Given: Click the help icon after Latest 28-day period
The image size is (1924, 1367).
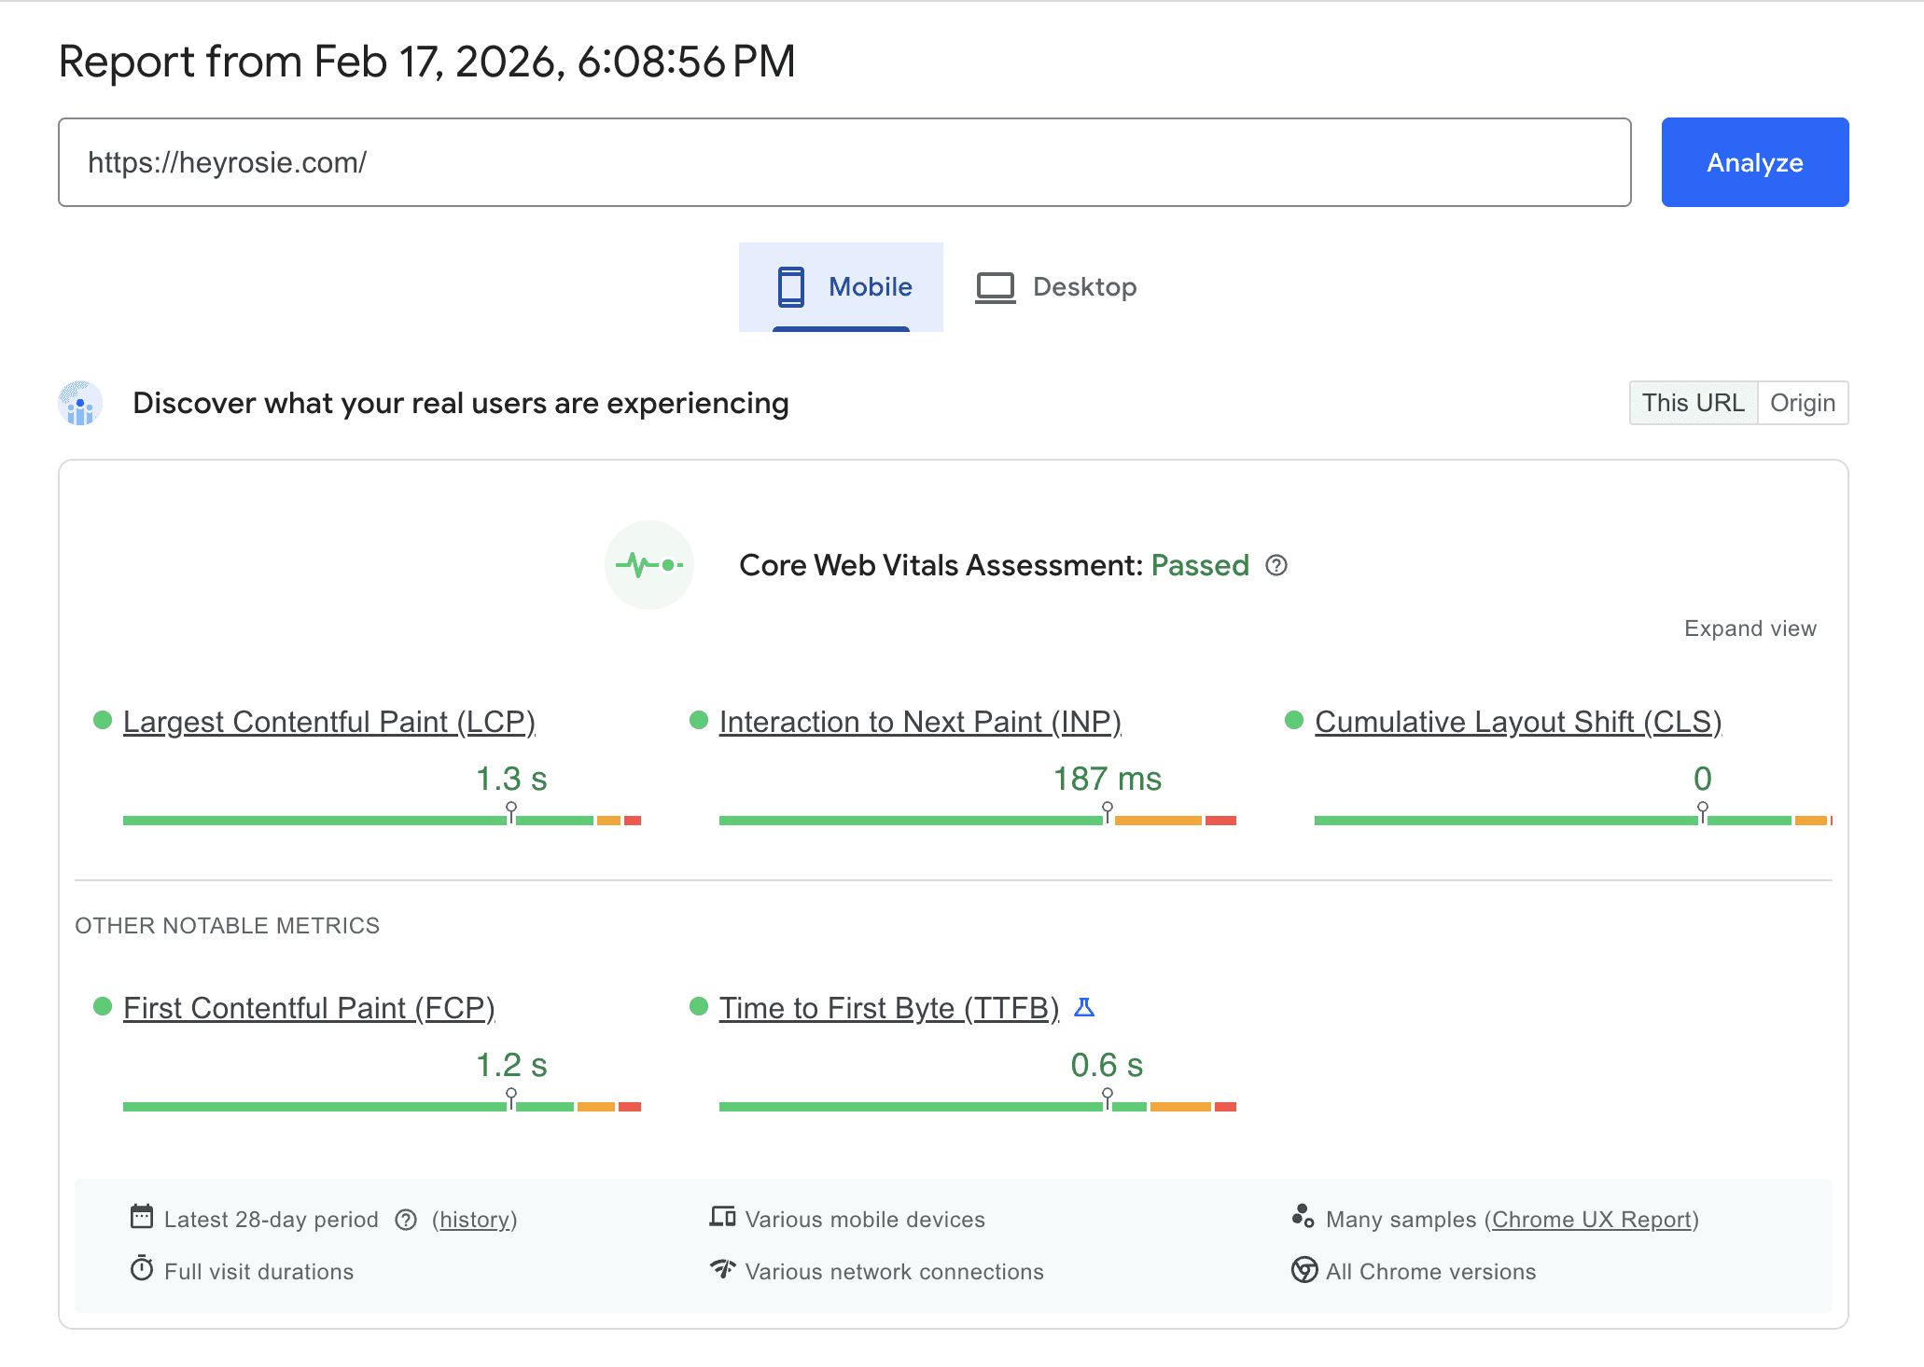Looking at the screenshot, I should click(x=406, y=1220).
